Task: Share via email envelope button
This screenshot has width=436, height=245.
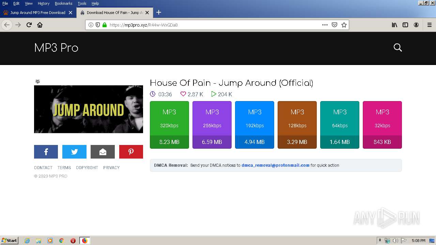Action: point(103,152)
